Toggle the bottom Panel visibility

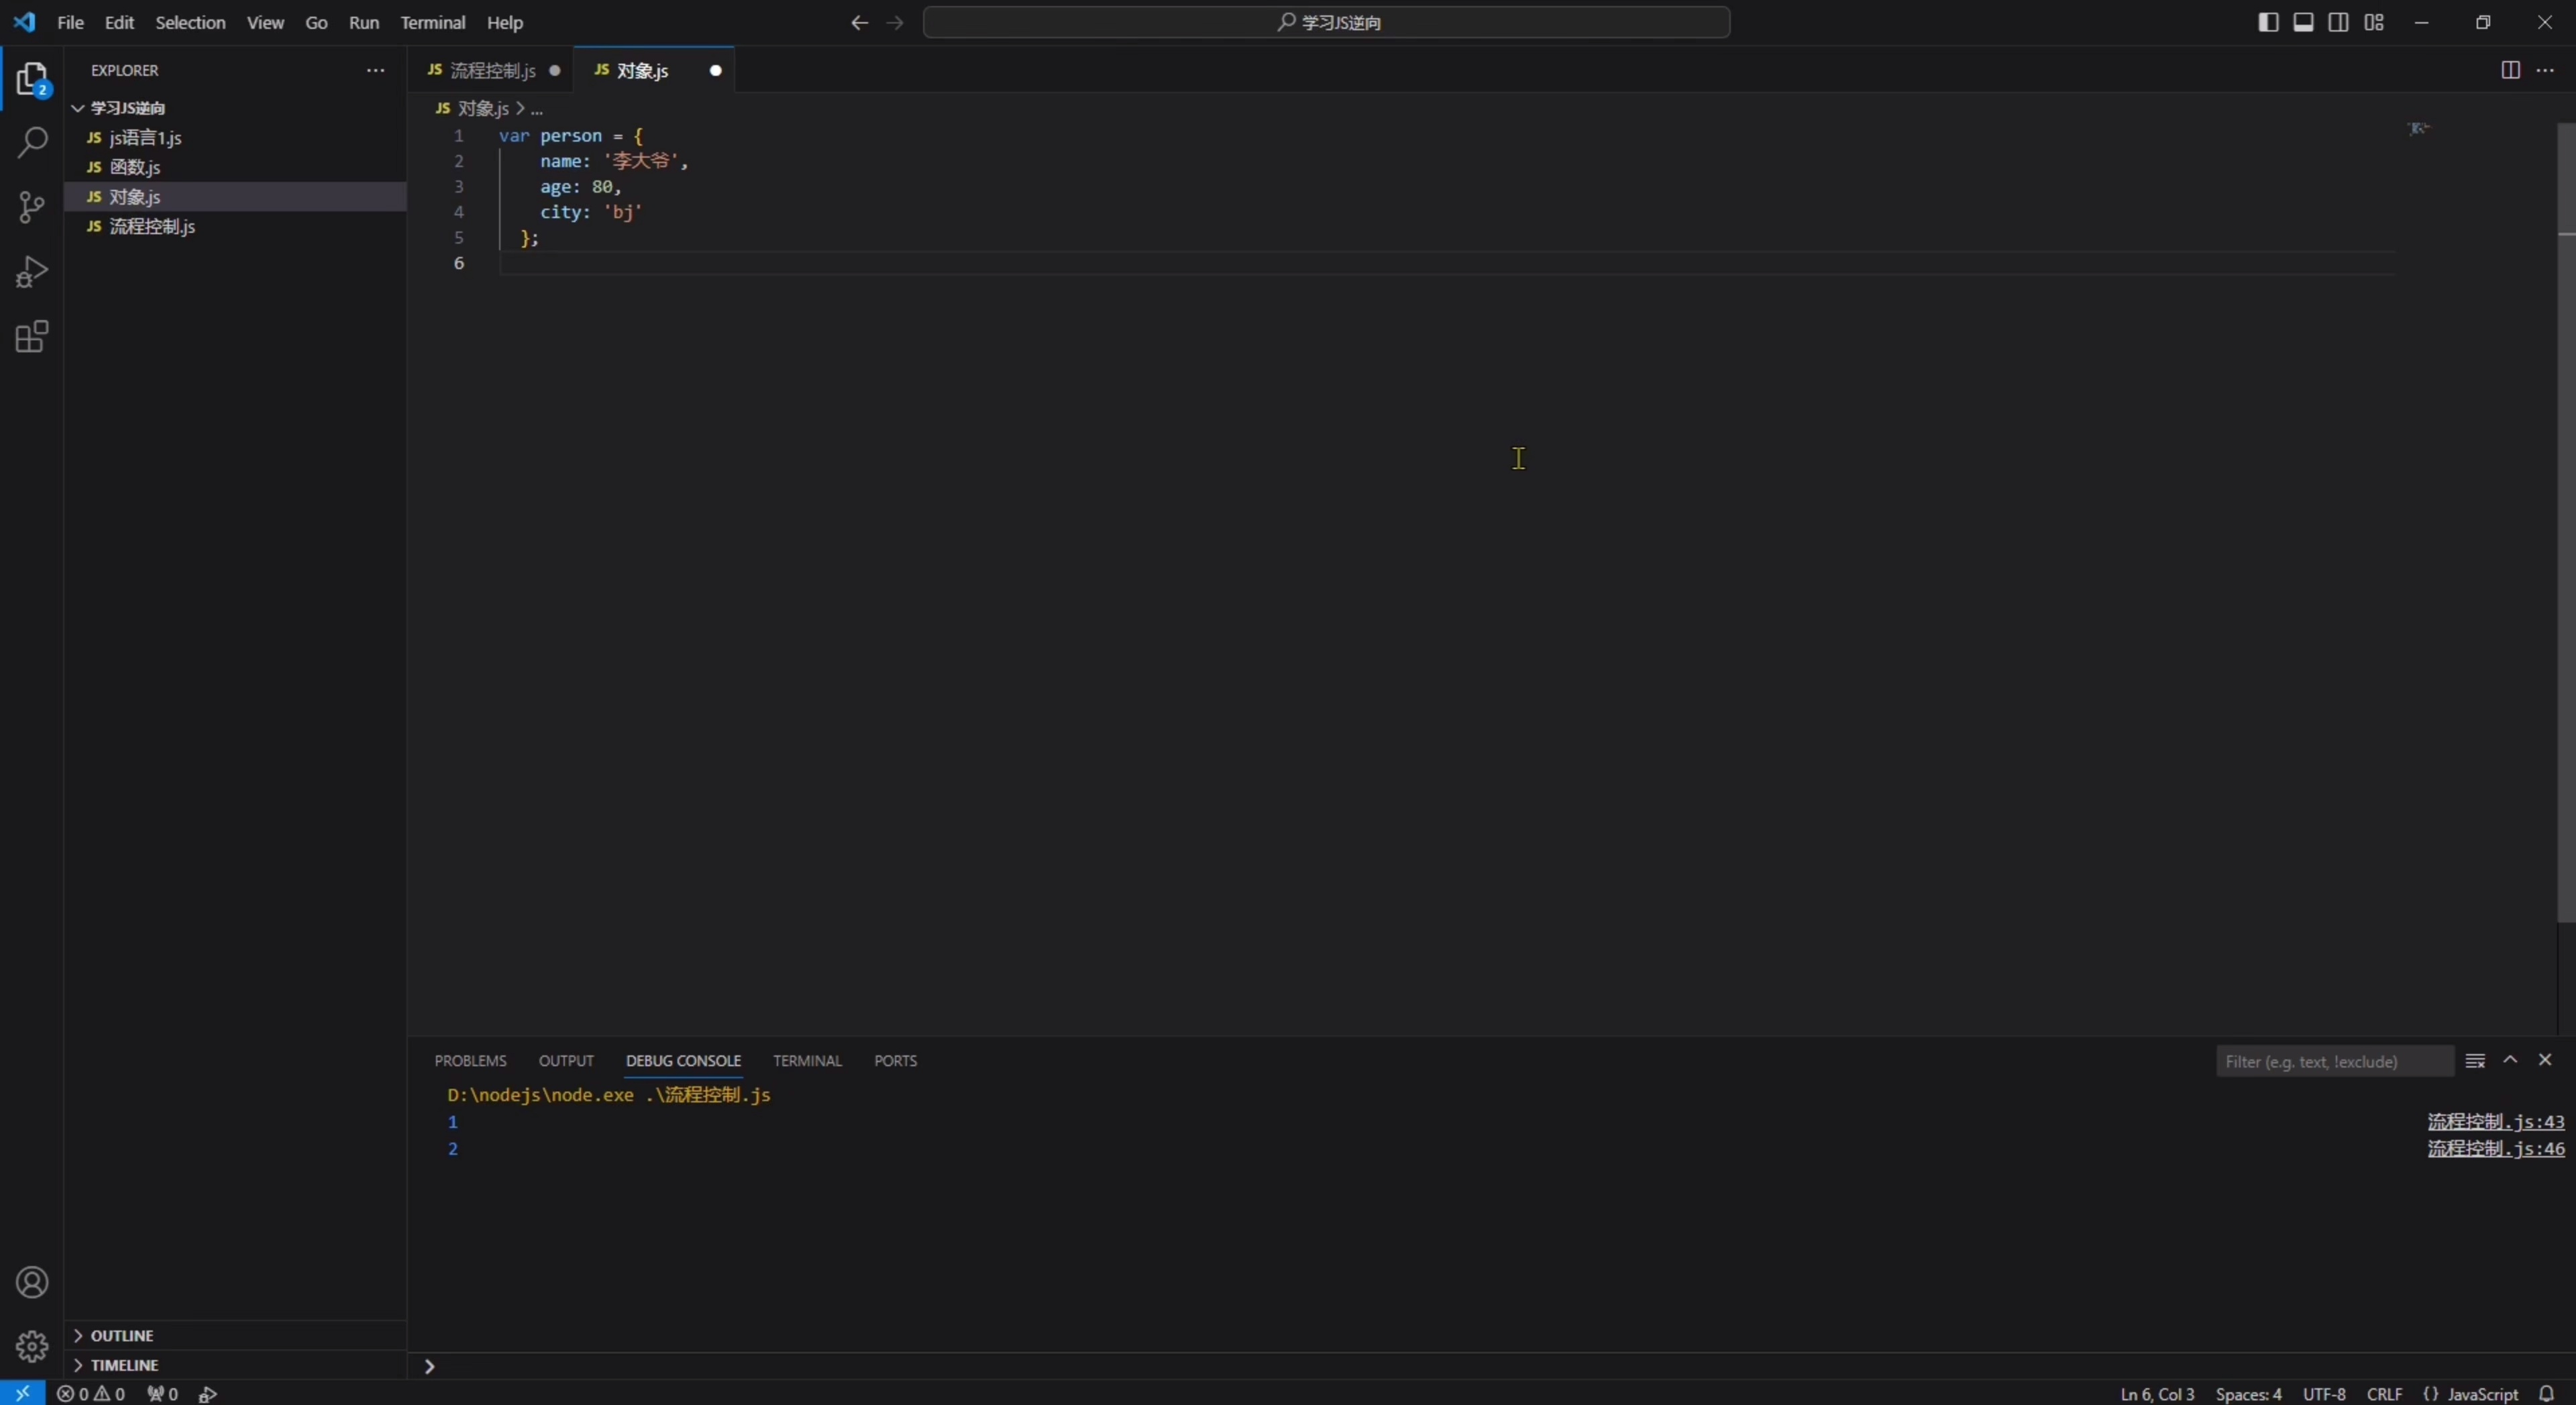point(2303,22)
